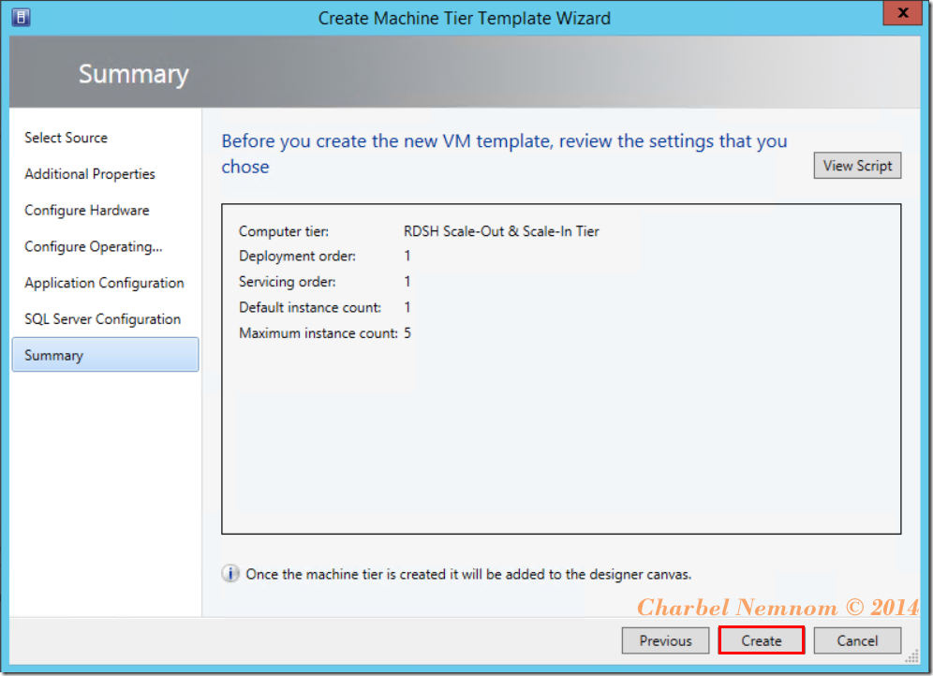The width and height of the screenshot is (933, 676).
Task: Click the information icon beside the designer canvas note
Action: [230, 574]
